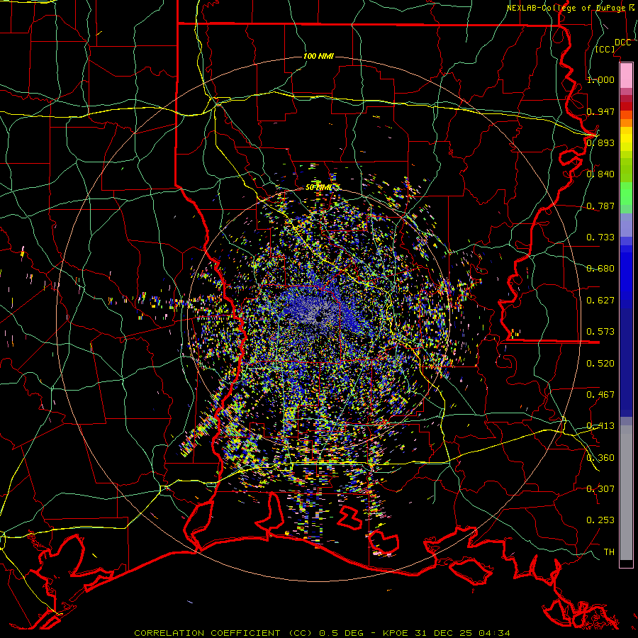Click the 0.413 color scale value
The height and width of the screenshot is (638, 638).
[x=600, y=425]
